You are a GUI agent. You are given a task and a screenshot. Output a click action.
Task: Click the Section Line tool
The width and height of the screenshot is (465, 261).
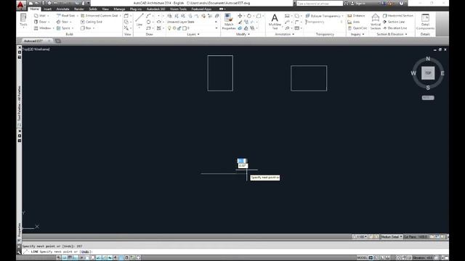[394, 22]
